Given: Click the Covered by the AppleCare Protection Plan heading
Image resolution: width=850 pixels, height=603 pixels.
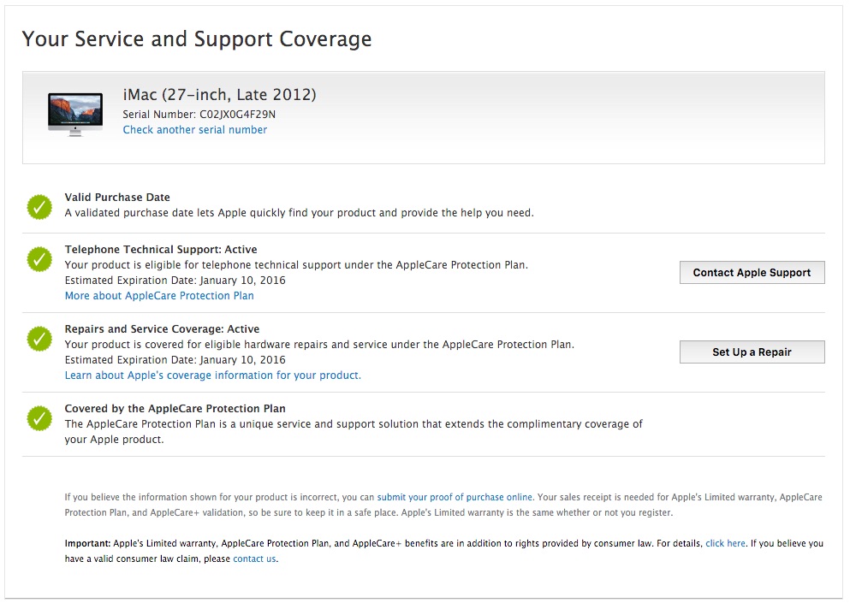Looking at the screenshot, I should 175,409.
